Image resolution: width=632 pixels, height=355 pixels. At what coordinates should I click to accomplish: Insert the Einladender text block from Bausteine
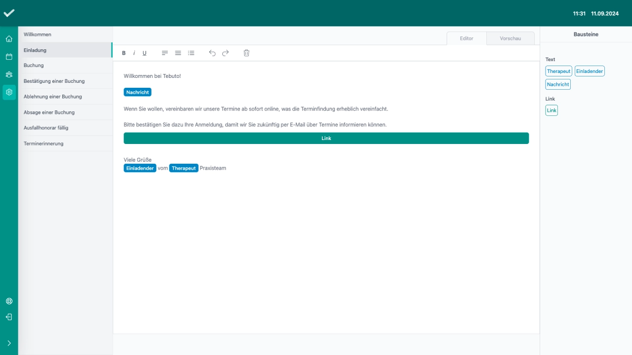(590, 71)
